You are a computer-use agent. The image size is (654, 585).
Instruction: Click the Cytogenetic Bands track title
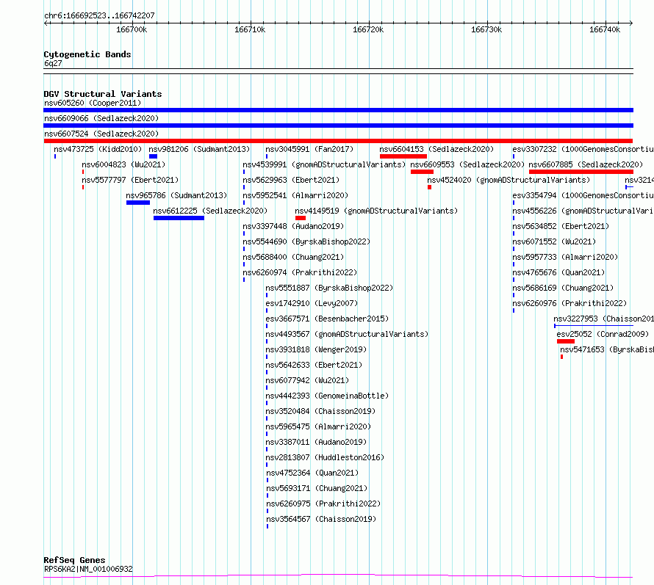[x=87, y=54]
